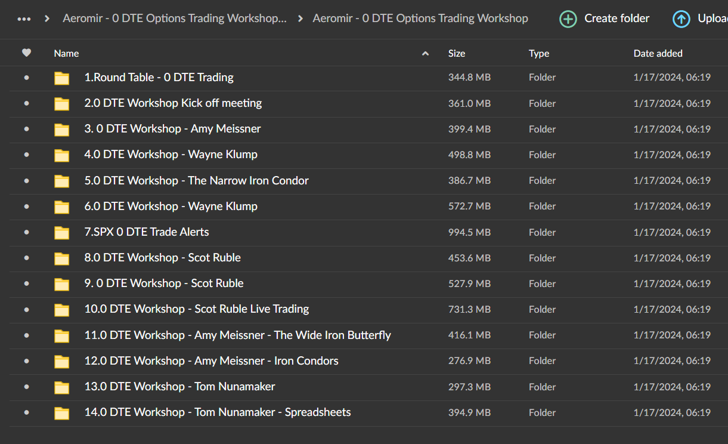Click folder icon for Scot Ruble Live Trading
The height and width of the screenshot is (444, 728).
[x=62, y=310]
